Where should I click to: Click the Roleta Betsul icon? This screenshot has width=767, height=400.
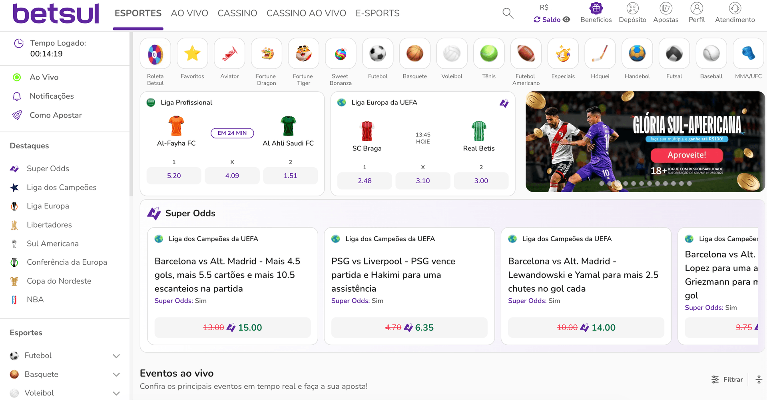155,54
